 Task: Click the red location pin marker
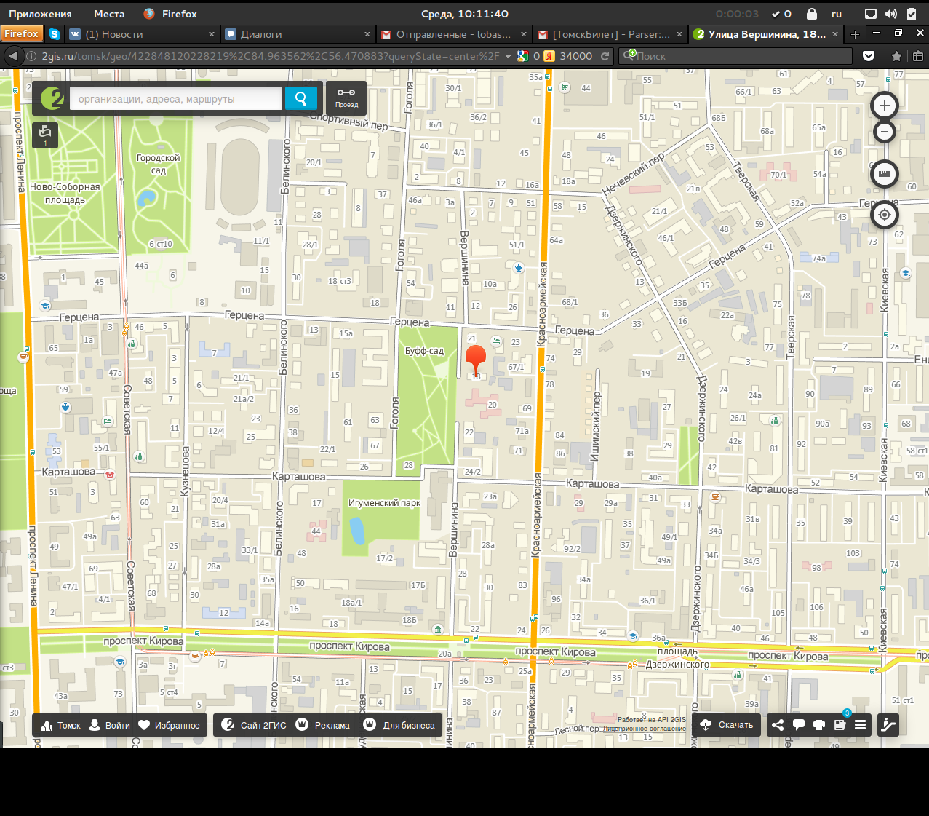tap(476, 360)
